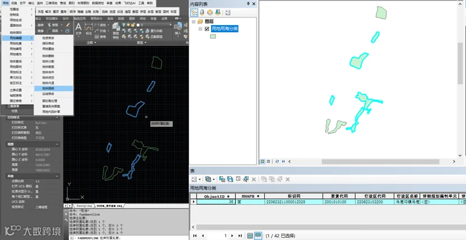Collapse the 图层 data frame node
Screen dimensions: 466x240
click(x=194, y=21)
